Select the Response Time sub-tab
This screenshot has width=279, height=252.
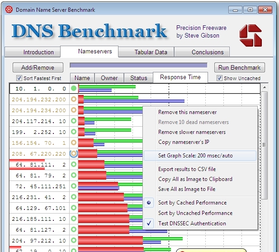pyautogui.click(x=180, y=77)
